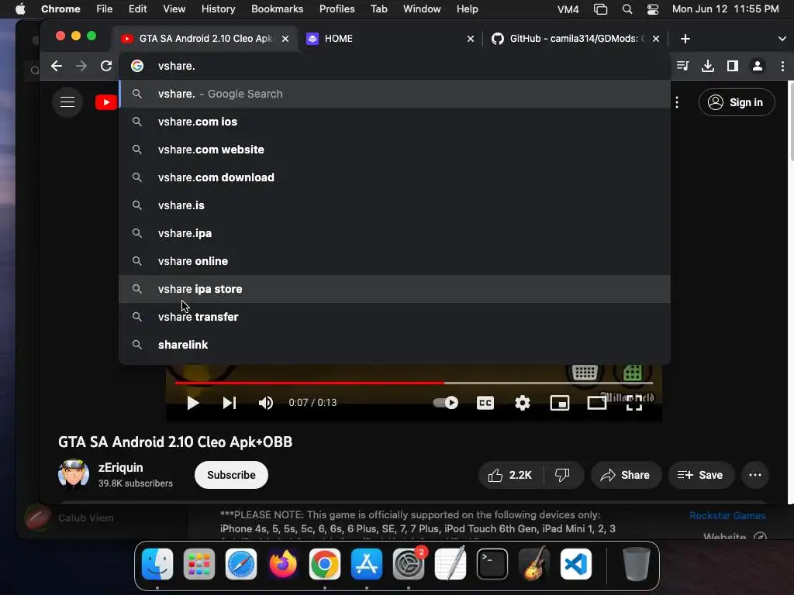
Task: Close the HOME tab
Action: [471, 39]
